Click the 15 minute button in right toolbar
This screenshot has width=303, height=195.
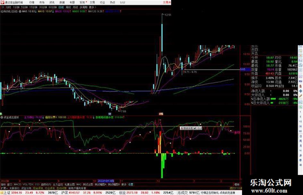[300, 121]
